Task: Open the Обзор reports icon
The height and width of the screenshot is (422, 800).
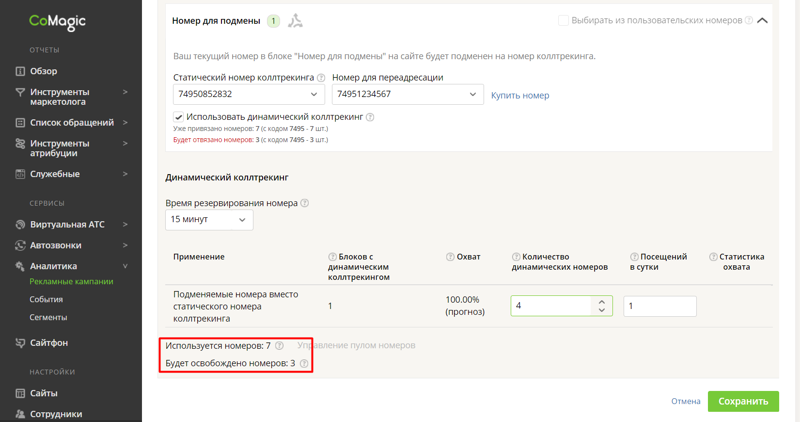Action: tap(20, 71)
